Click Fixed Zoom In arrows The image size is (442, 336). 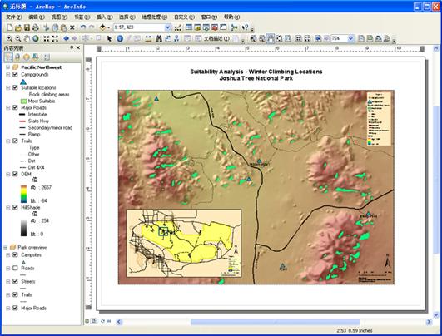[x=47, y=38]
